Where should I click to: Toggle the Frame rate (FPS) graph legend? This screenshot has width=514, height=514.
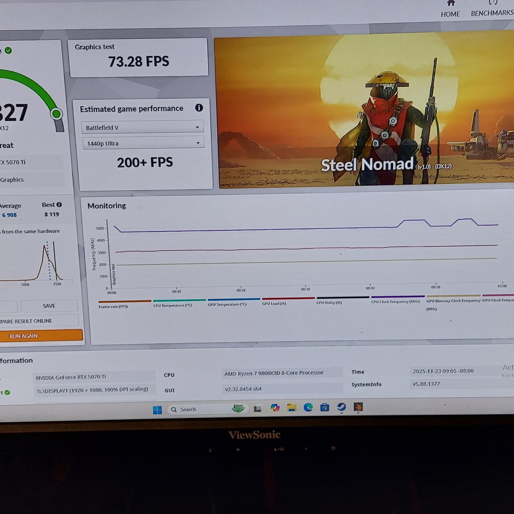tap(124, 304)
